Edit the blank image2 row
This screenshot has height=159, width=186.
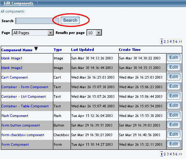click(x=174, y=67)
